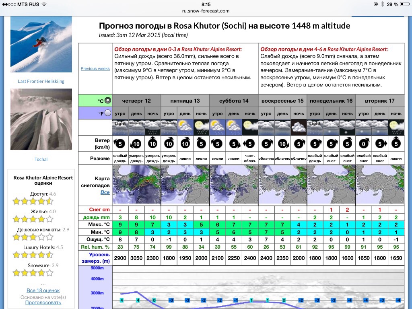Tap Sunday night cloud icon
This screenshot has width=412, height=309.
pyautogui.click(x=299, y=128)
